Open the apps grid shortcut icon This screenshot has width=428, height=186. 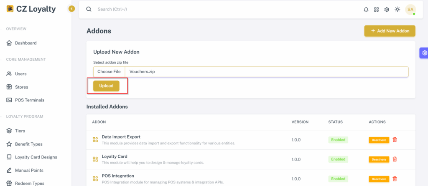pyautogui.click(x=377, y=10)
